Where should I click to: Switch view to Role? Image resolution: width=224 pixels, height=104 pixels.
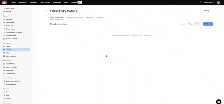click(x=198, y=24)
